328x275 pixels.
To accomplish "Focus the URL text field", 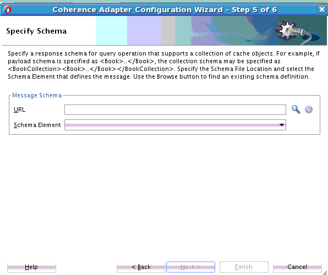I will click(x=175, y=110).
